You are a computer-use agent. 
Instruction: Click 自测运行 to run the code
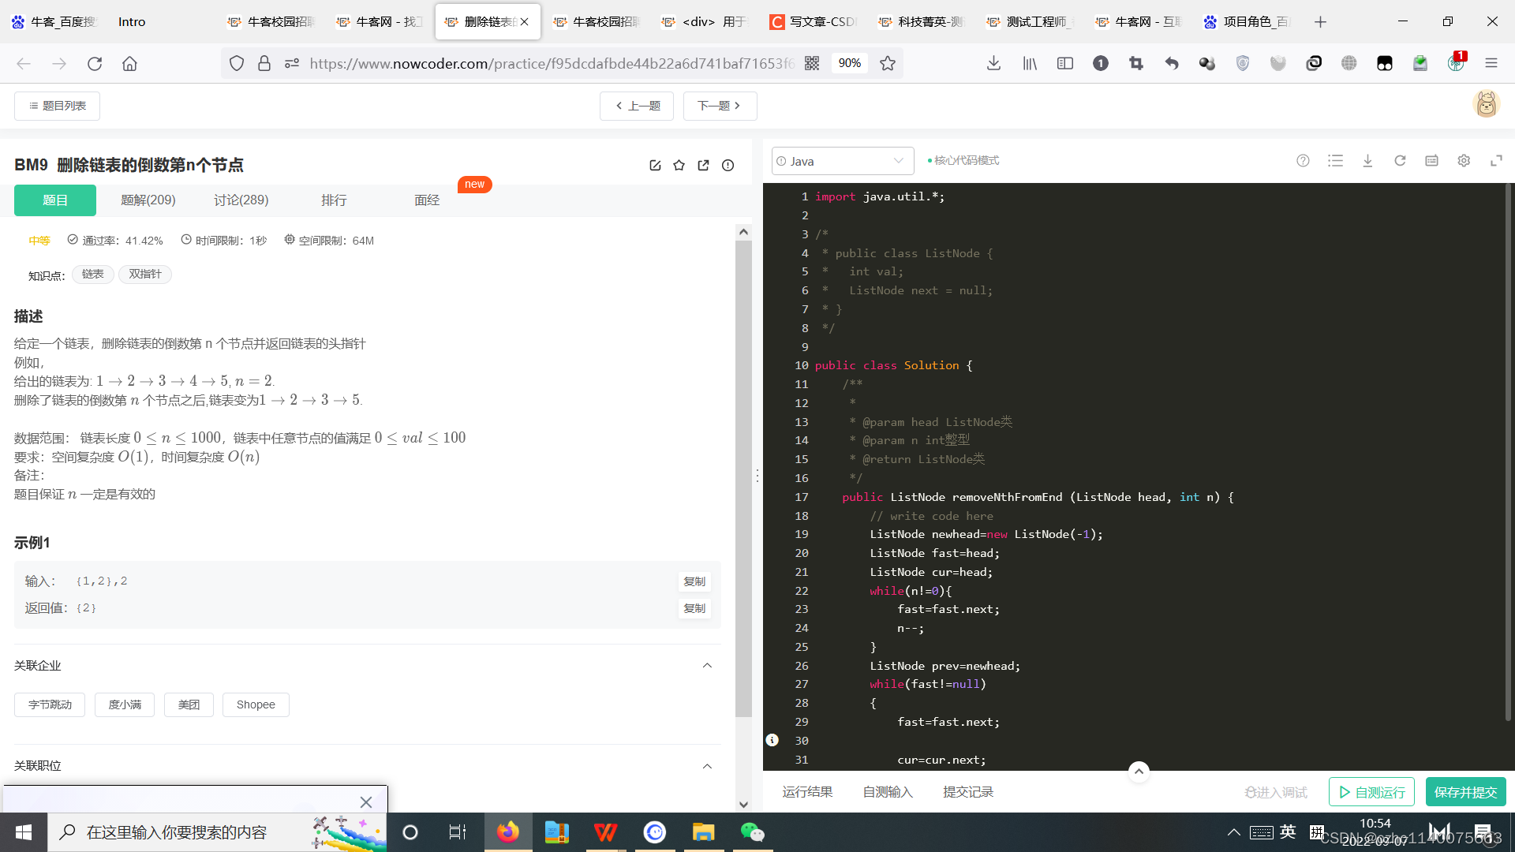click(1371, 792)
